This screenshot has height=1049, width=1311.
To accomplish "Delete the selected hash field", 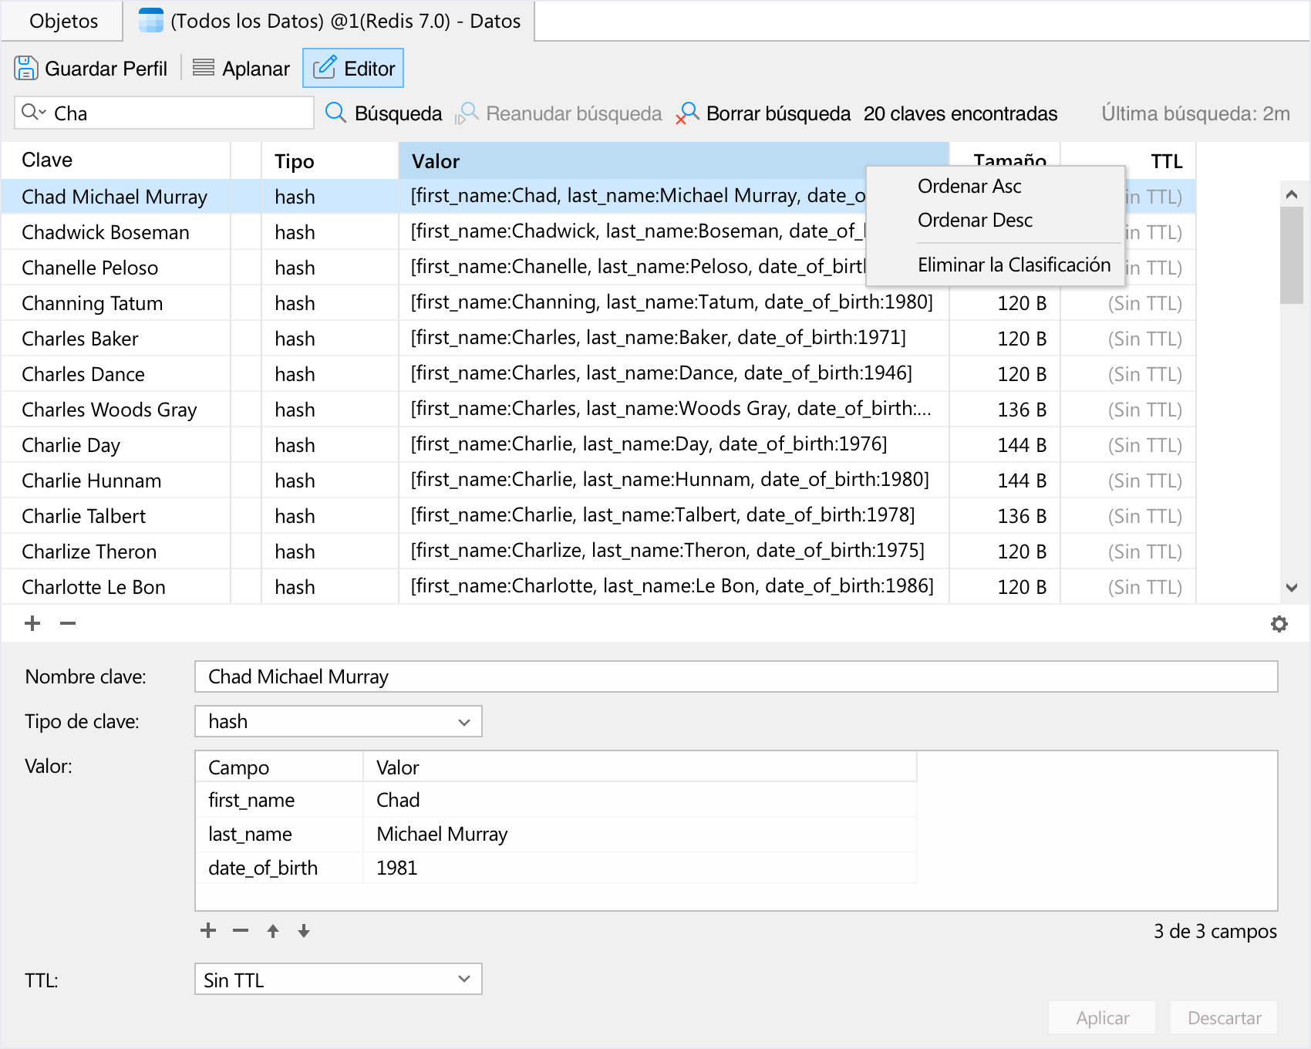I will pos(241,930).
